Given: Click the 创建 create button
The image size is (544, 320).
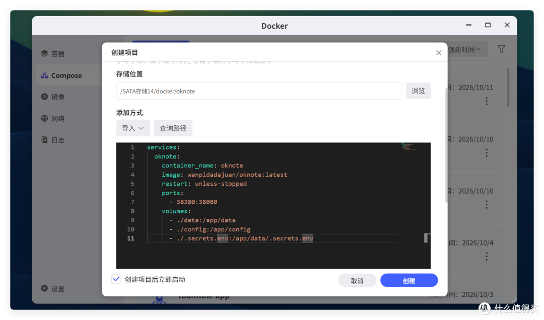Looking at the screenshot, I should click(409, 280).
